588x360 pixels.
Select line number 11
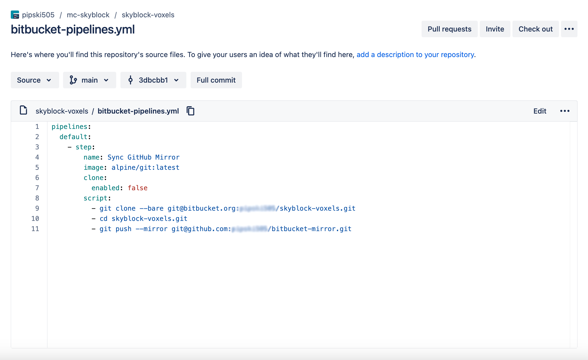click(x=35, y=229)
